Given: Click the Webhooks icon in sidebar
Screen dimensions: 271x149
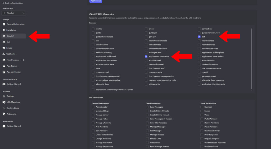Looking at the screenshot, I should tap(4, 54).
